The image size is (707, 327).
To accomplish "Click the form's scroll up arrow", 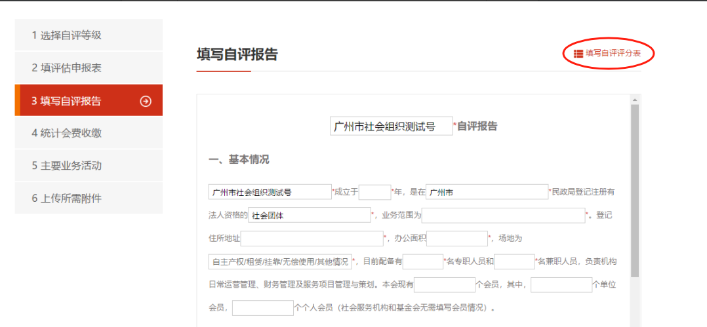I will tap(634, 100).
